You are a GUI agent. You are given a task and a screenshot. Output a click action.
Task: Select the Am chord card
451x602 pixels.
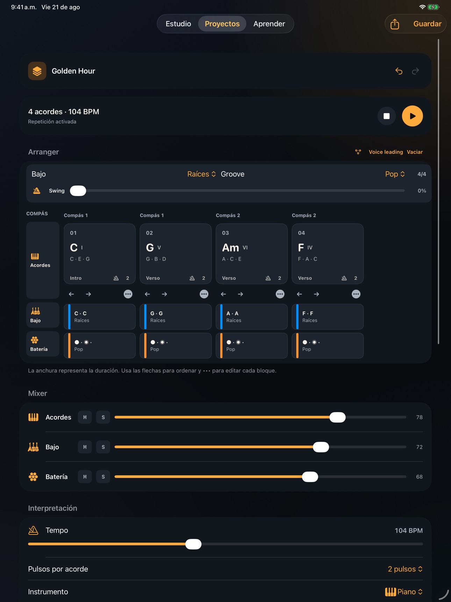[252, 254]
